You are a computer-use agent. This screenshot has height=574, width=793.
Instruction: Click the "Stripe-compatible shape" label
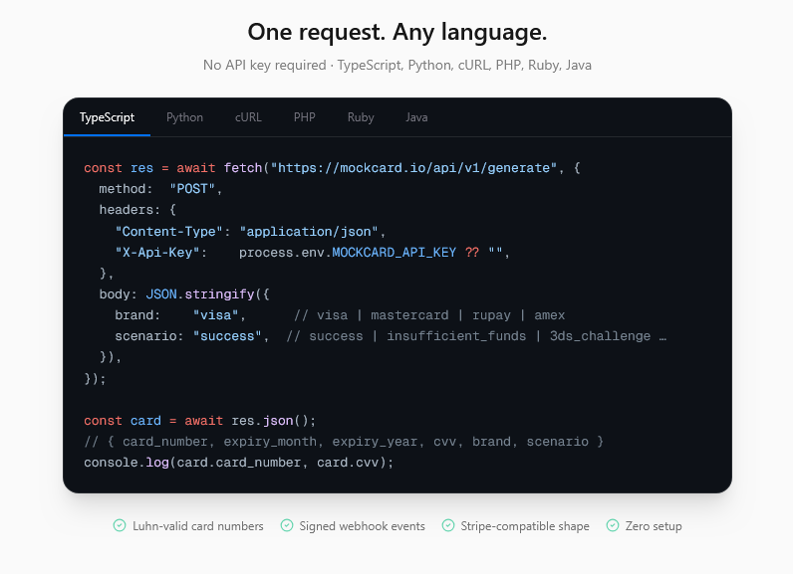pos(525,526)
